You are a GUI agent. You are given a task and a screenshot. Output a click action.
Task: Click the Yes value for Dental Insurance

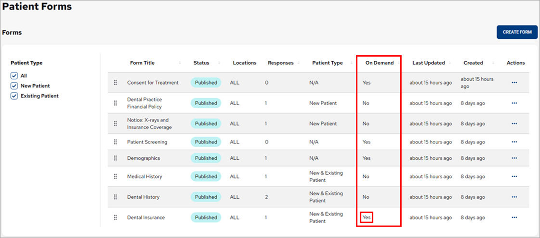[x=366, y=218]
